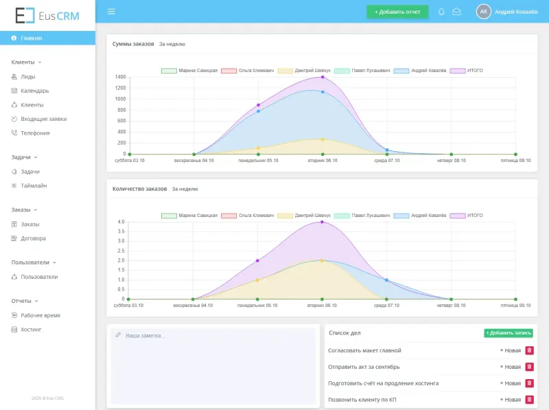This screenshot has width=549, height=410.
Task: Open Главная in the sidebar
Action: (x=47, y=38)
